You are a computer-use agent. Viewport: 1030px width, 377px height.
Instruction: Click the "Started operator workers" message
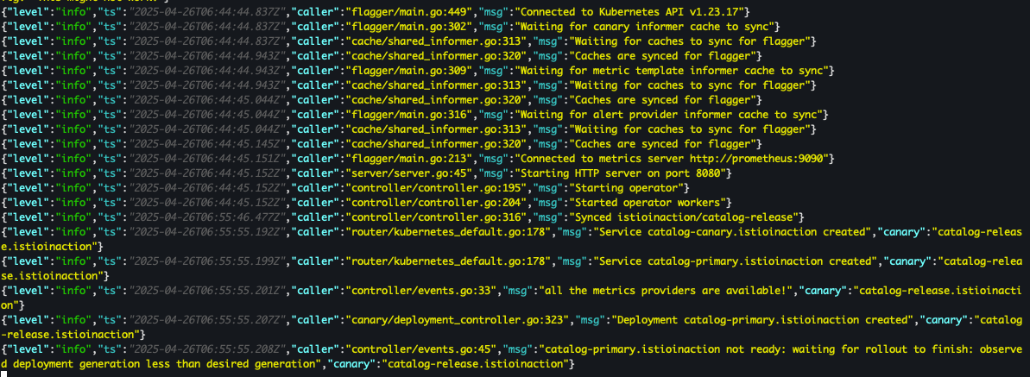(x=648, y=202)
